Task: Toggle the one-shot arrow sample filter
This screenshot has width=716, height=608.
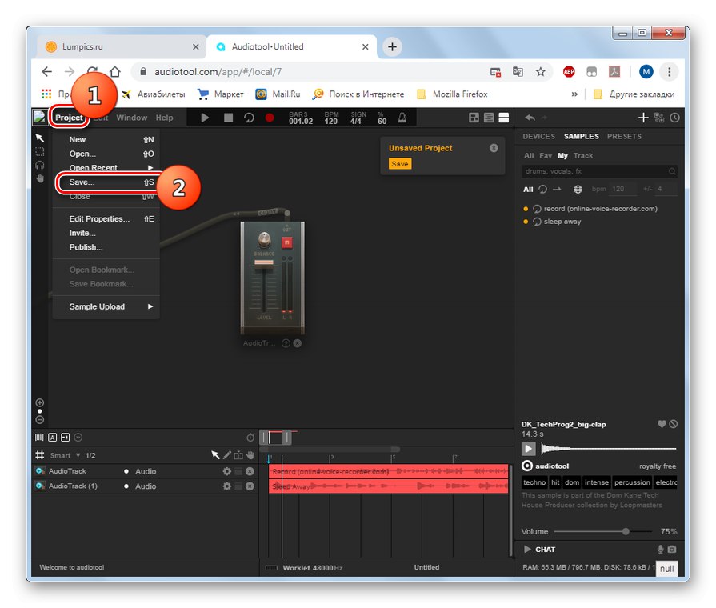Action: 557,189
